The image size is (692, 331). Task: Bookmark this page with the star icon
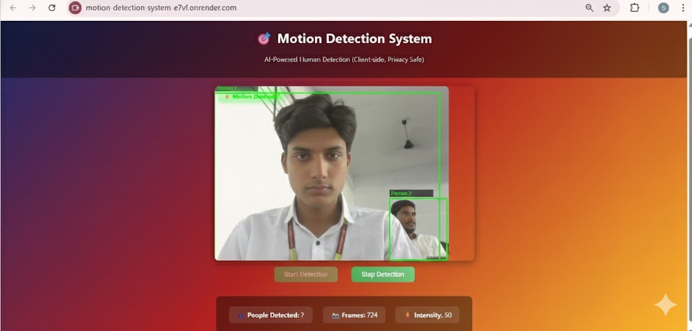tap(607, 8)
